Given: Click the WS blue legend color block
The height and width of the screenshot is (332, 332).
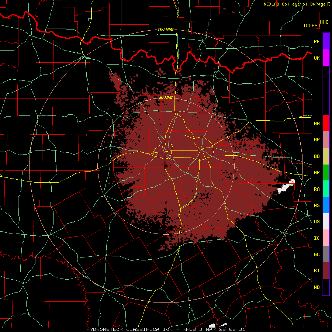Looking at the screenshot, I should 326,205.
